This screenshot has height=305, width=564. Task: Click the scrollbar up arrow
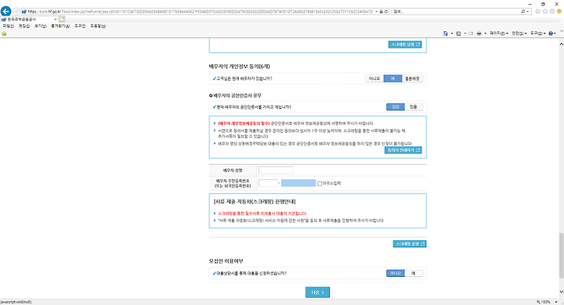pyautogui.click(x=561, y=44)
